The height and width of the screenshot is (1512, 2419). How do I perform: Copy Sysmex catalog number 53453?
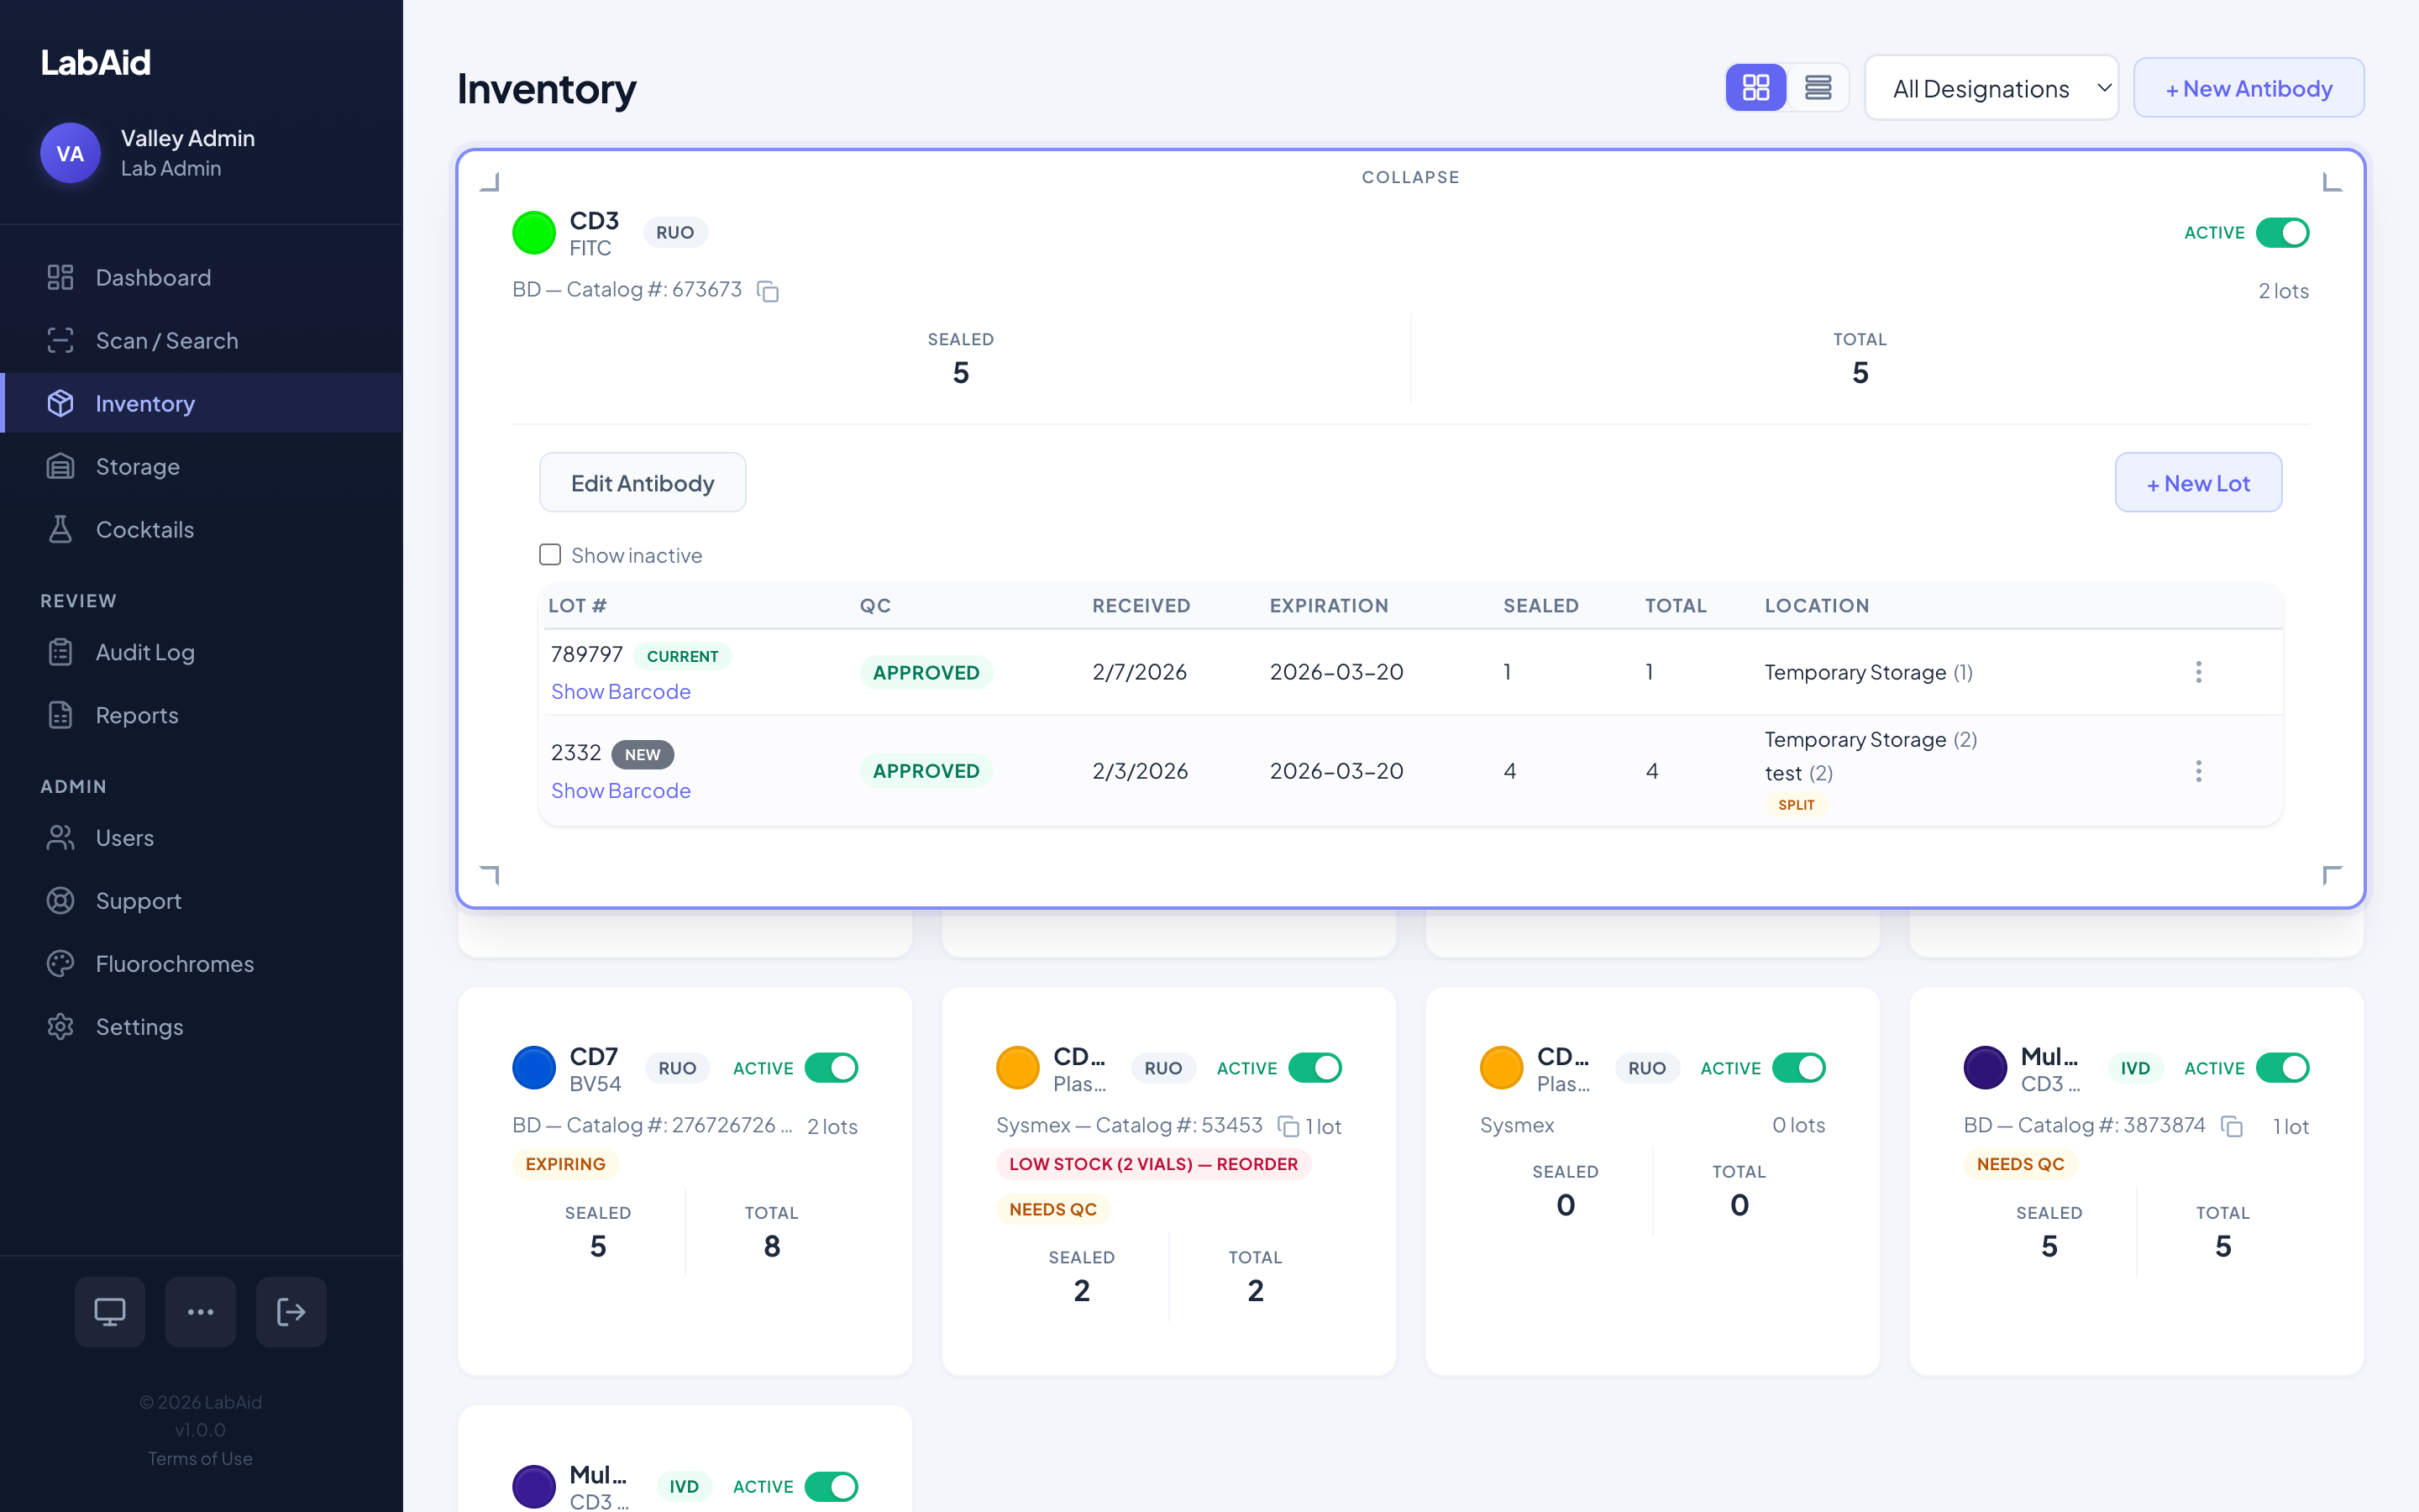[1288, 1126]
